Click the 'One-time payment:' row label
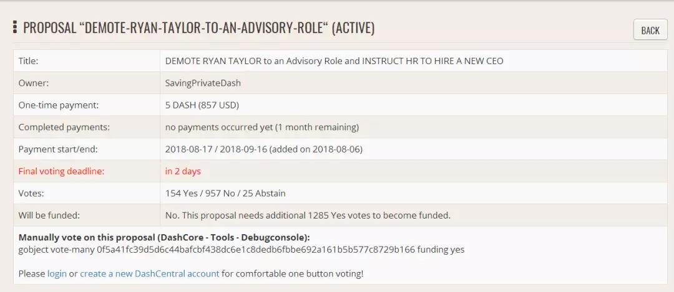Screen dimensions: 674x292 [x=59, y=105]
